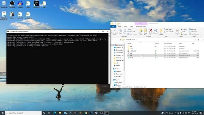Viewport: 204px width, 115px height.
Task: Switch to the View ribbon tab
Action: point(132,27)
